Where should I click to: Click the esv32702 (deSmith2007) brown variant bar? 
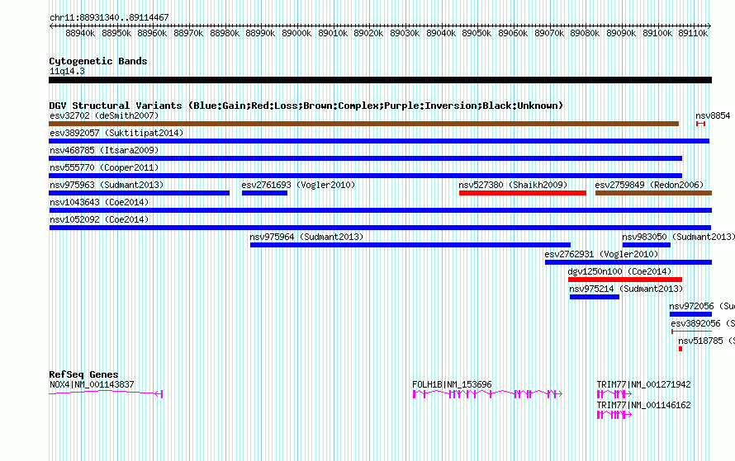pos(363,124)
